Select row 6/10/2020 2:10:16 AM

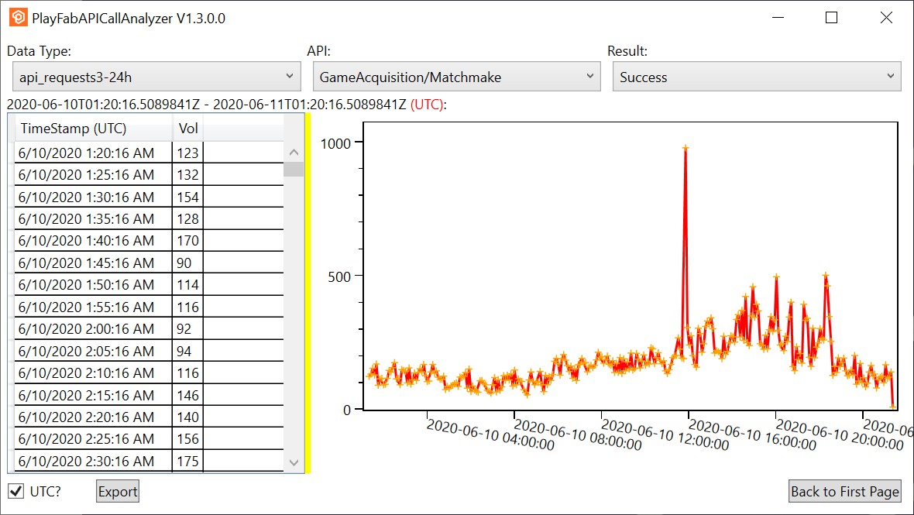point(149,373)
